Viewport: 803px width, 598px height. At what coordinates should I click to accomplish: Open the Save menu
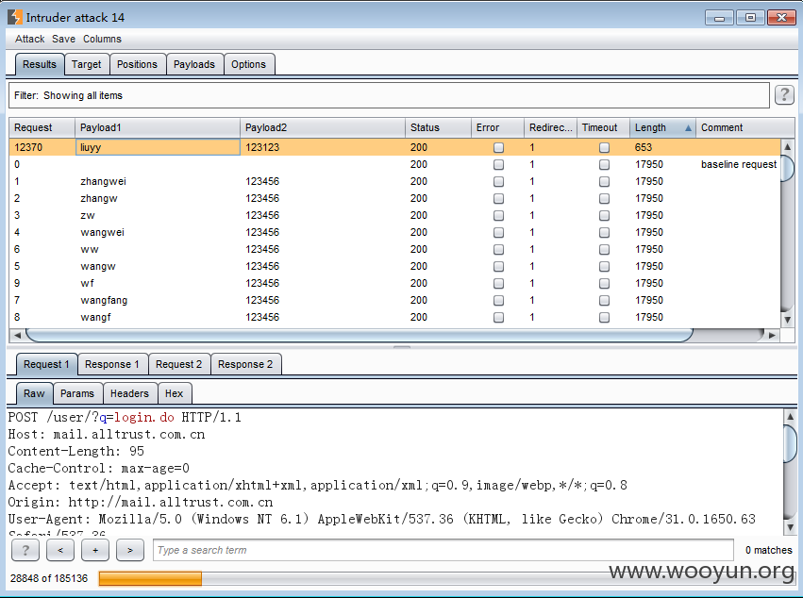pyautogui.click(x=63, y=39)
